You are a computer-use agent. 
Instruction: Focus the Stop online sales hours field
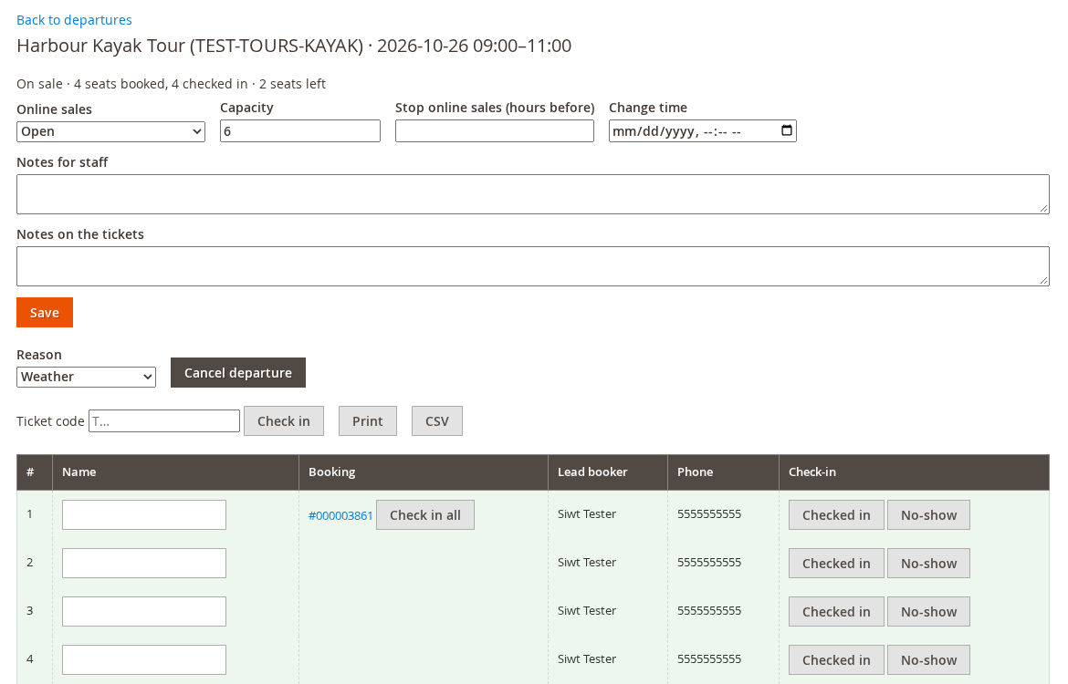point(495,130)
